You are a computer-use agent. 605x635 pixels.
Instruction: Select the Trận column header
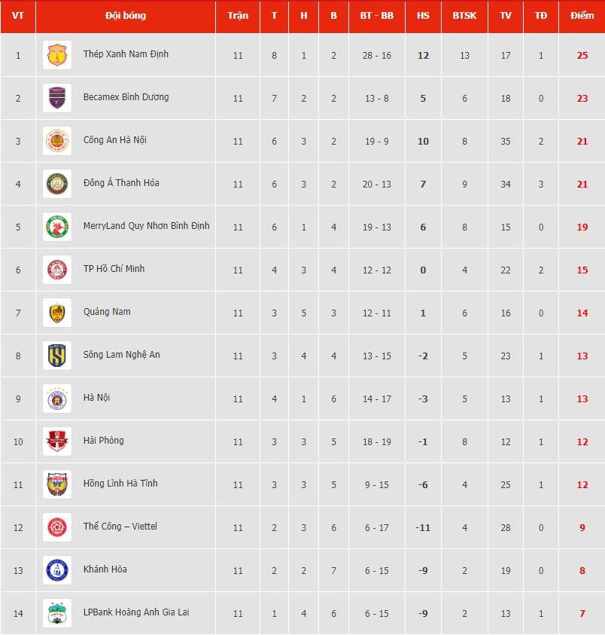point(238,16)
